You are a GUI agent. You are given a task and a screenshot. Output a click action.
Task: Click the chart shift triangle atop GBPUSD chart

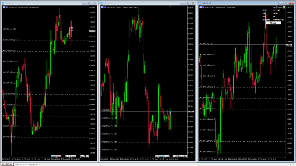(170, 6)
